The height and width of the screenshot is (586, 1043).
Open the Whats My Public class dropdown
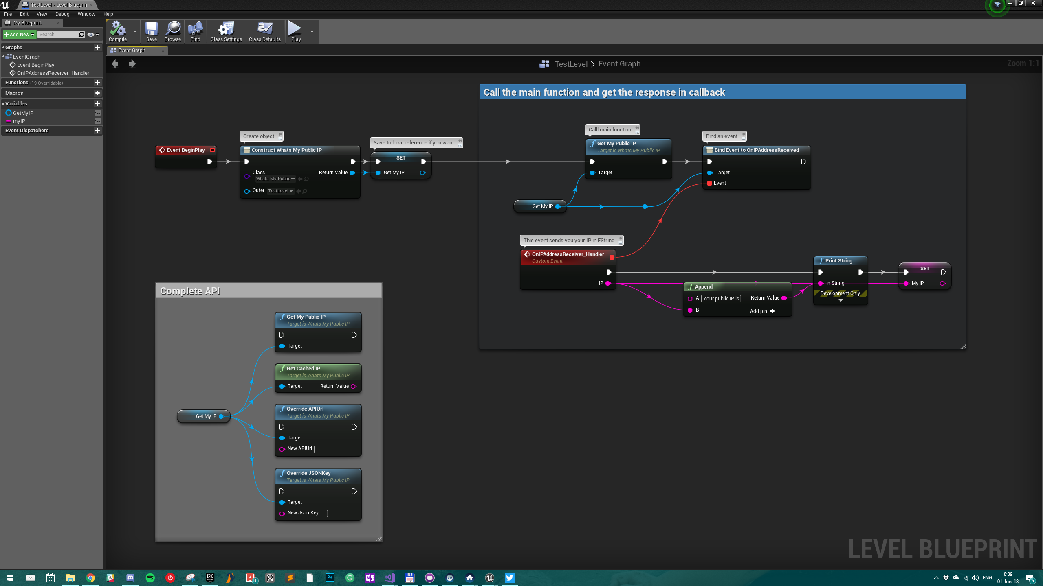pyautogui.click(x=275, y=179)
